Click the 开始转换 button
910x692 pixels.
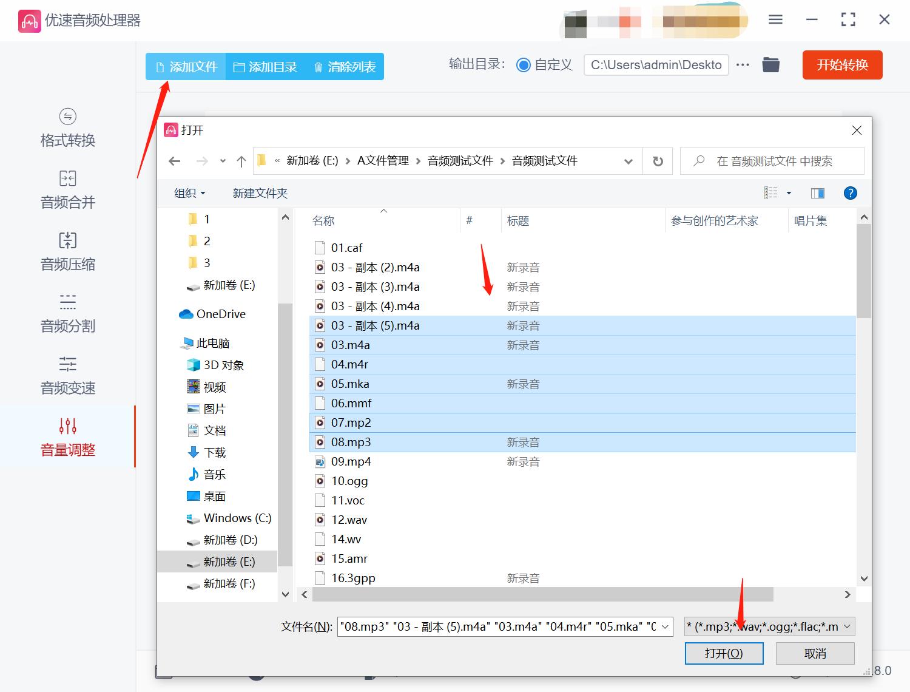[x=842, y=65]
